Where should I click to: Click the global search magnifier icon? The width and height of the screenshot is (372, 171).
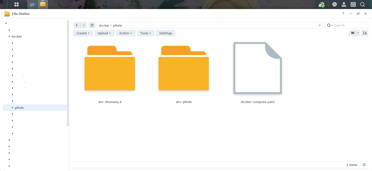pos(362,4)
